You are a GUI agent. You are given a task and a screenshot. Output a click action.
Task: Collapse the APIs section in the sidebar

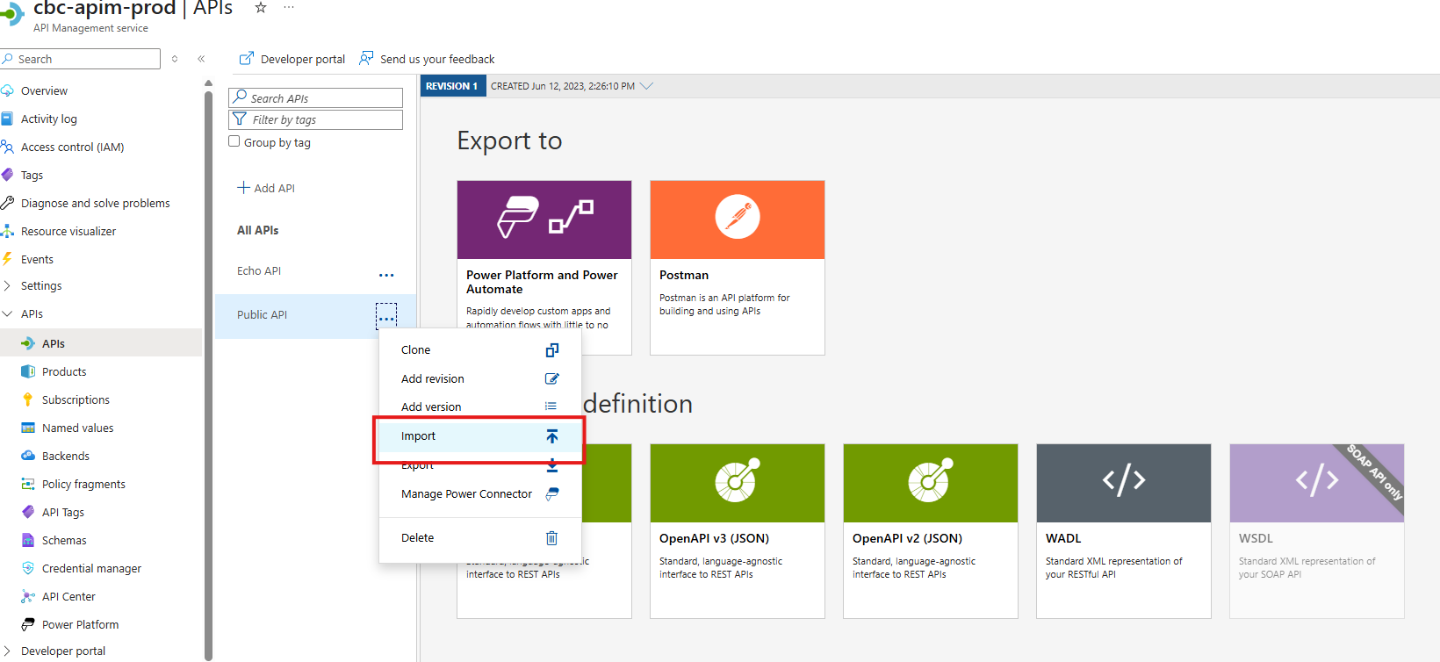[x=8, y=313]
